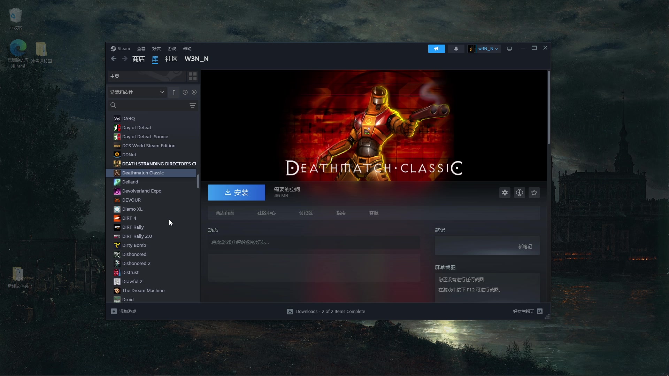Toggle the ready-to-play filter icon
This screenshot has height=376, width=669.
coord(194,92)
